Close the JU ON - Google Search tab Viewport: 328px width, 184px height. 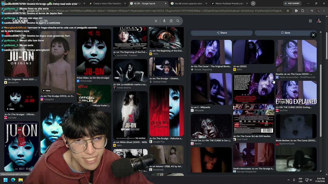pyautogui.click(x=166, y=4)
